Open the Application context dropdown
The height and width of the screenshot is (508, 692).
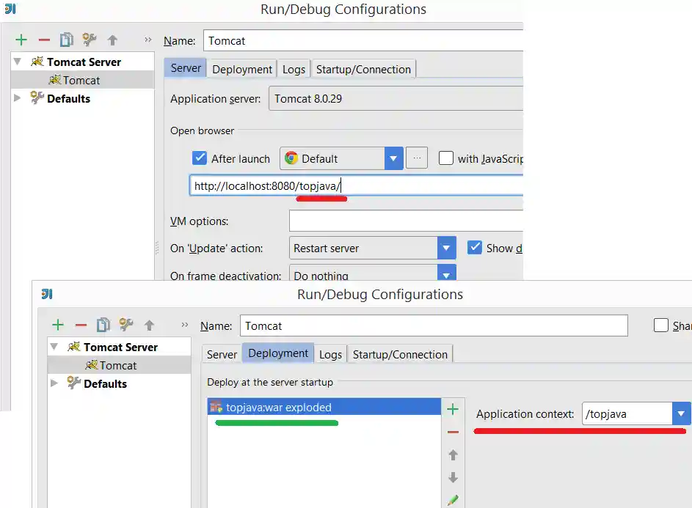click(681, 414)
